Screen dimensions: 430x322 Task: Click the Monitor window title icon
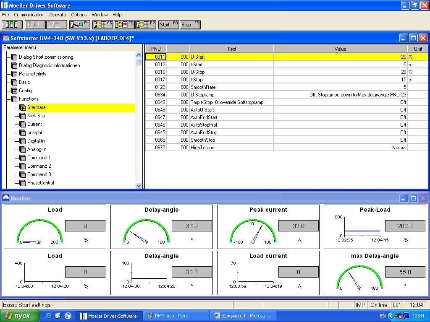[x=6, y=198]
